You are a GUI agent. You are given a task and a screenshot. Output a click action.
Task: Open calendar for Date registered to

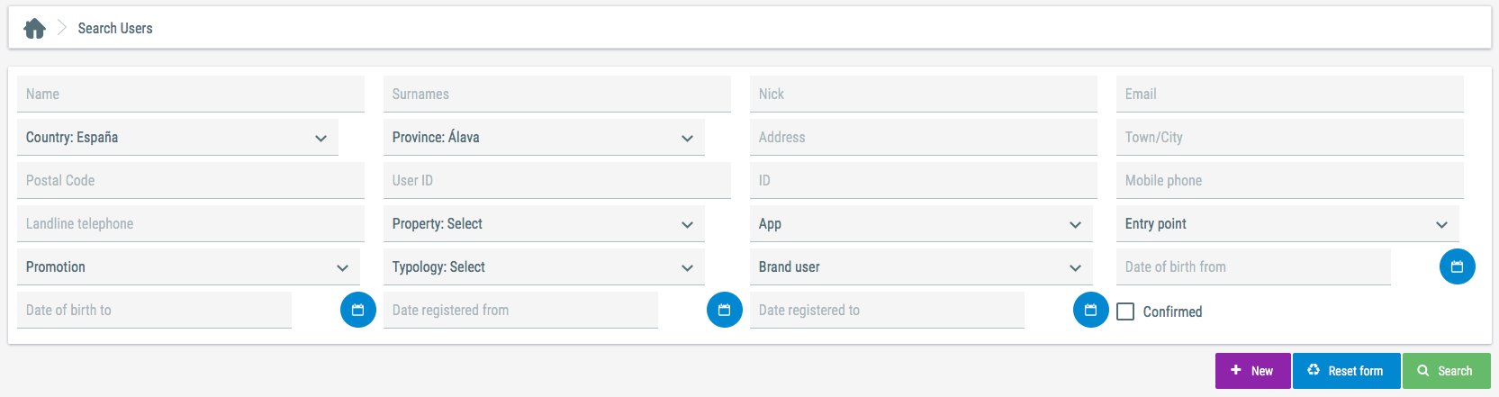1090,310
